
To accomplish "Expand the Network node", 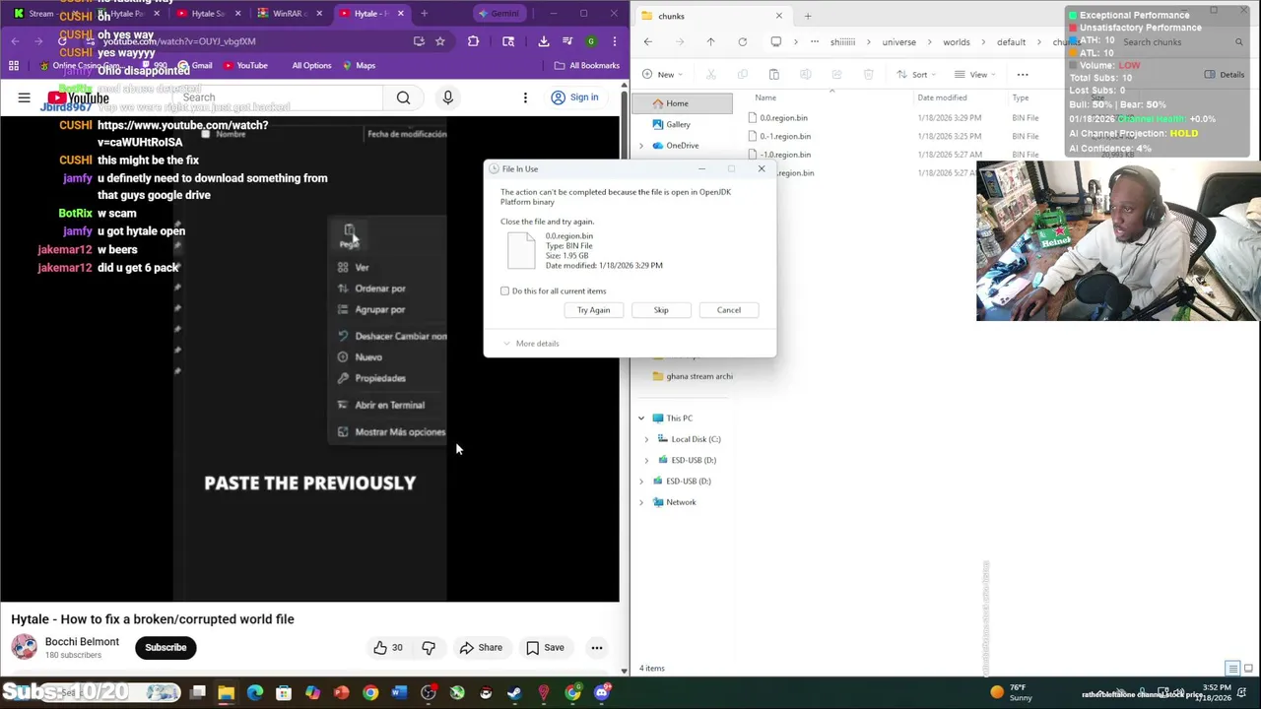I will tap(641, 502).
